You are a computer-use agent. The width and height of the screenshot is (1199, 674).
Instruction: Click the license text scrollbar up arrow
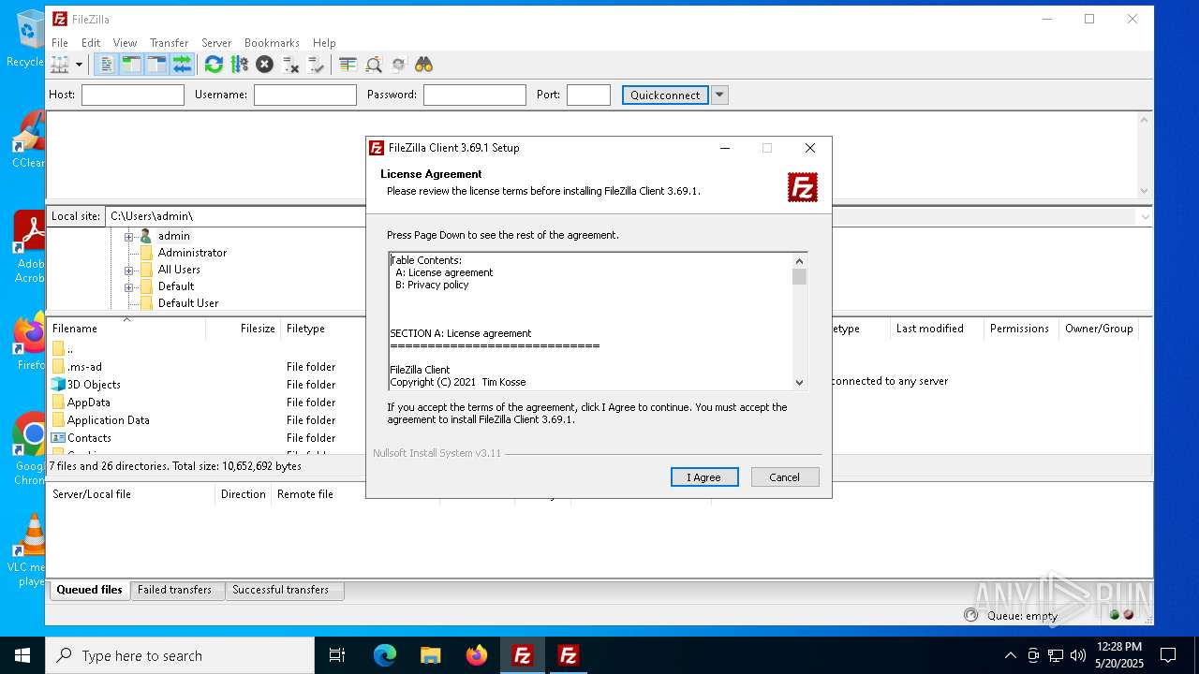pos(799,261)
